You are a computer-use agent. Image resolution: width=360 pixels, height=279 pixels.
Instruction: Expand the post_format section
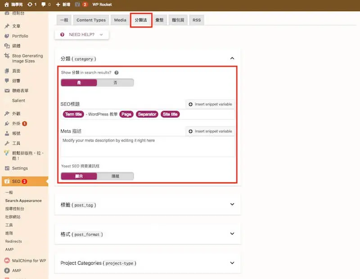coord(232,234)
